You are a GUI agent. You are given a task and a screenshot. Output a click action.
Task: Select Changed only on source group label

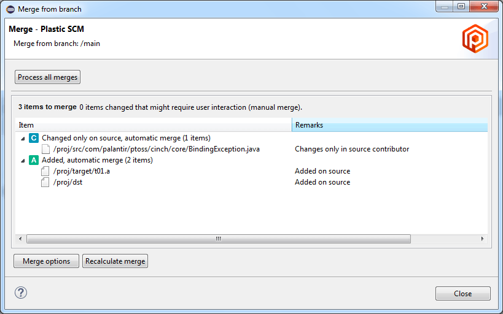point(126,138)
